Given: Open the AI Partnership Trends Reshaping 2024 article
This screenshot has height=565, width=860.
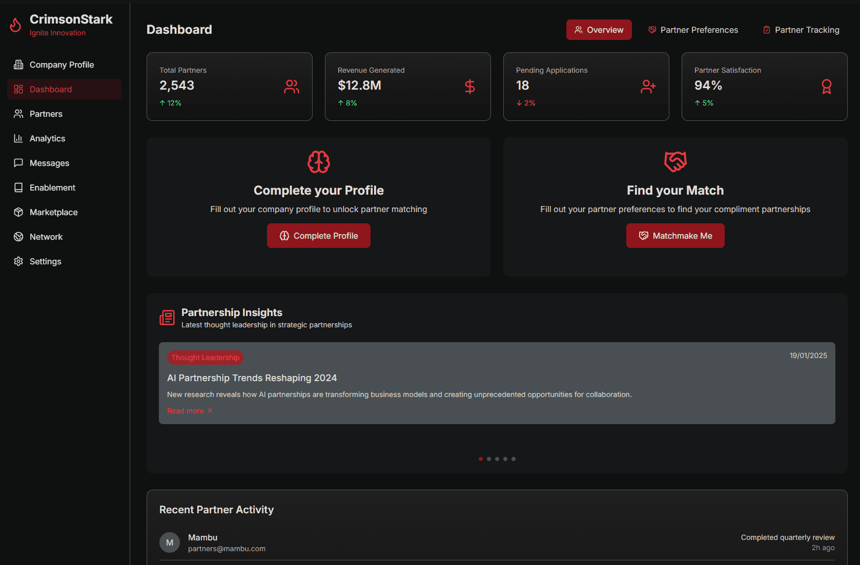Looking at the screenshot, I should tap(252, 378).
